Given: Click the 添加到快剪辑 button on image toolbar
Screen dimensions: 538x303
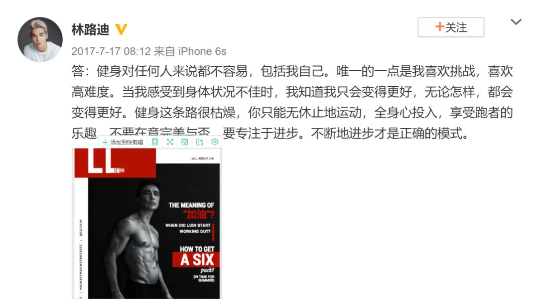Looking at the screenshot, I should pyautogui.click(x=123, y=142).
